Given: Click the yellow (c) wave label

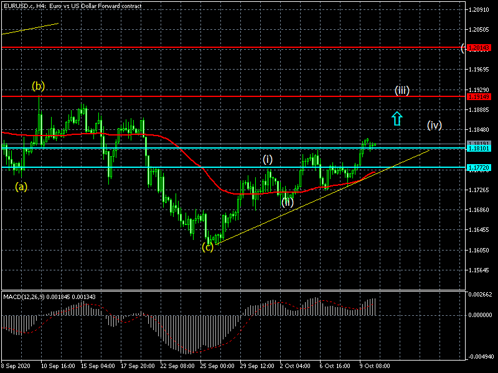Looking at the screenshot, I should pyautogui.click(x=207, y=247).
